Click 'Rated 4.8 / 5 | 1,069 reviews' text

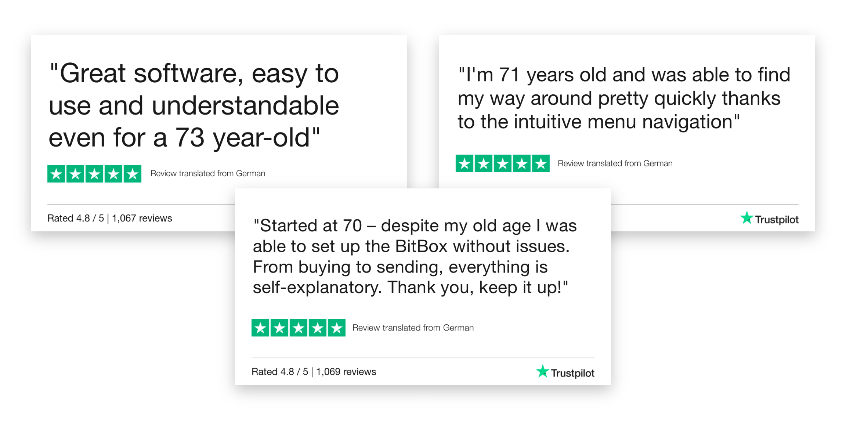pos(314,372)
